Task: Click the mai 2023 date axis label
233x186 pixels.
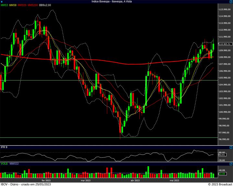Action: (174, 180)
